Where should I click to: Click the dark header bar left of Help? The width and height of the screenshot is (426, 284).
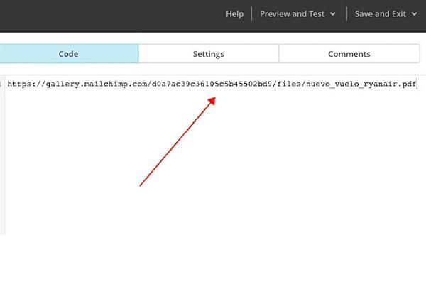tap(106, 14)
